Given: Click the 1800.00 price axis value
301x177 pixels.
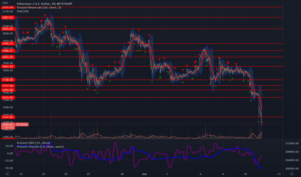Looking at the screenshot, I should [x=8, y=70].
